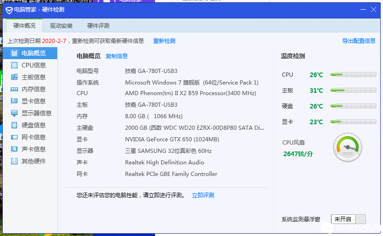Click 技嘉 GA-780T-USB3 in the 主板 row
Screen dimensions: 383x236
[x=151, y=105]
